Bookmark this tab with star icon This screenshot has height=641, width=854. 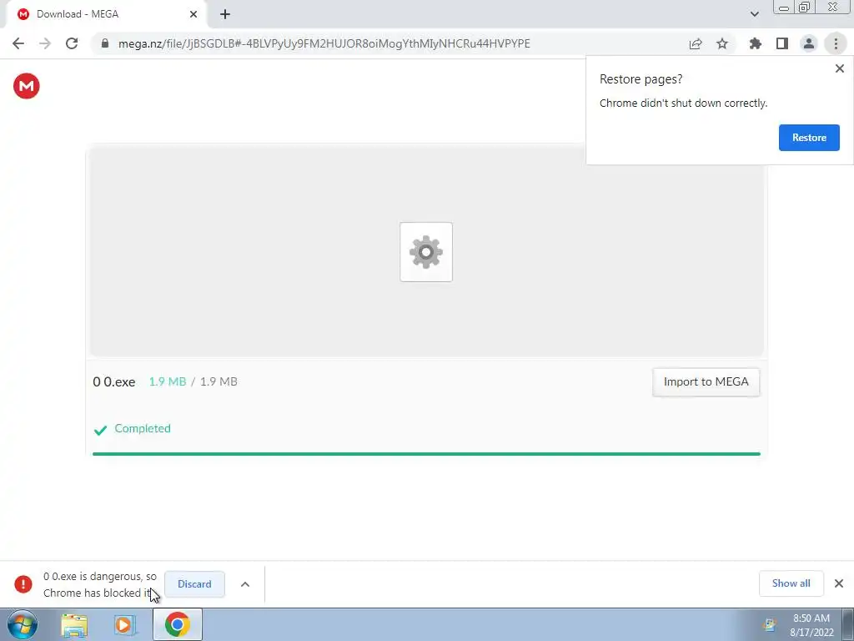pyautogui.click(x=722, y=43)
